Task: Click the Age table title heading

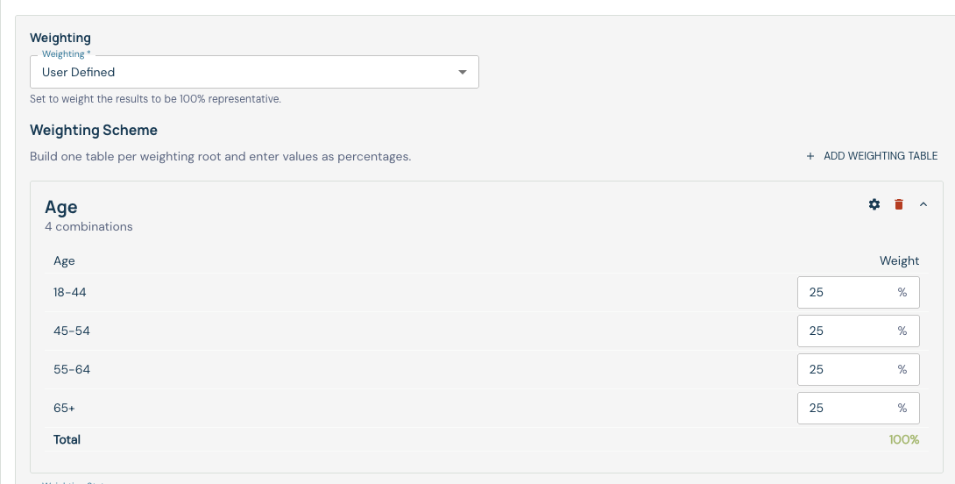Action: tap(61, 207)
